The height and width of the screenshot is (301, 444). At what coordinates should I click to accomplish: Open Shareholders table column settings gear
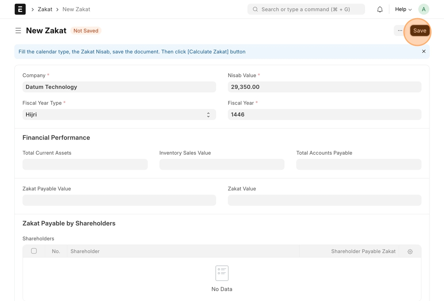[410, 251]
